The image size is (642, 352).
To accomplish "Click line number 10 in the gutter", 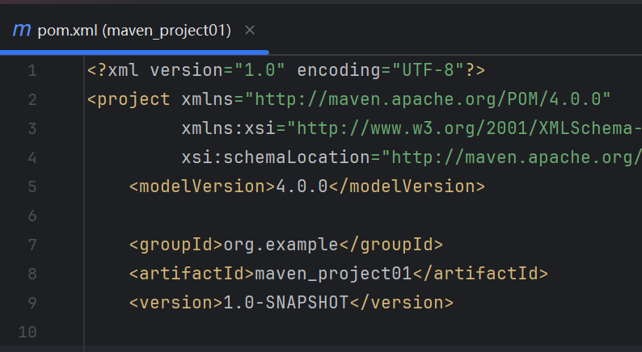I will (x=27, y=332).
